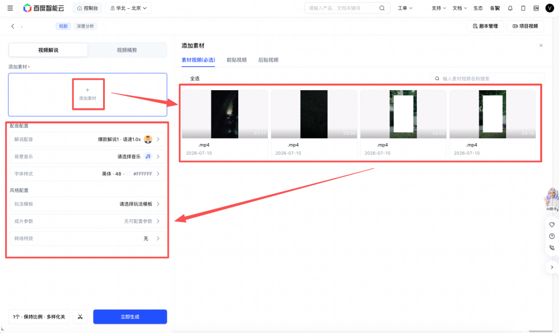Open the 字体样式 font color setting

click(87, 174)
